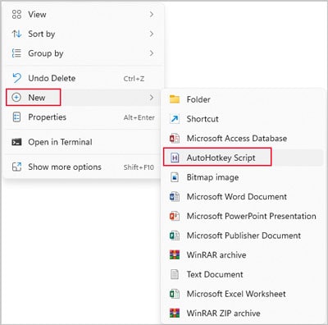
Task: Click the Sort by arrows icon
Action: click(16, 34)
